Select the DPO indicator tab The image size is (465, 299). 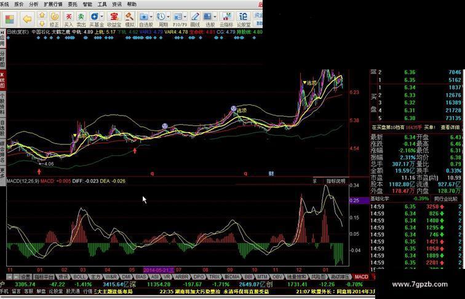pos(199,277)
